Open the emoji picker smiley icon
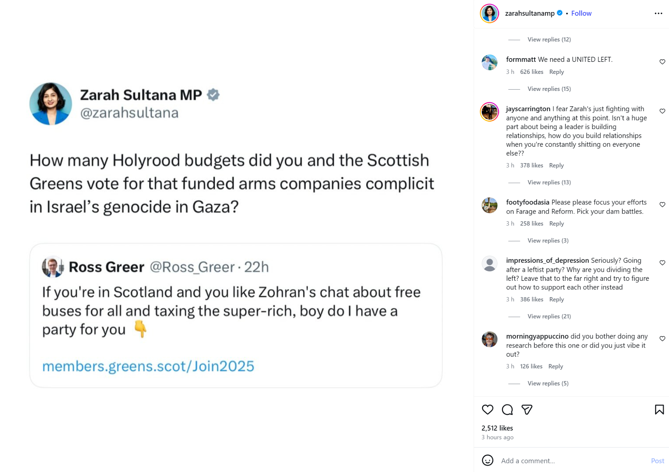Image resolution: width=669 pixels, height=472 pixels. [x=487, y=460]
